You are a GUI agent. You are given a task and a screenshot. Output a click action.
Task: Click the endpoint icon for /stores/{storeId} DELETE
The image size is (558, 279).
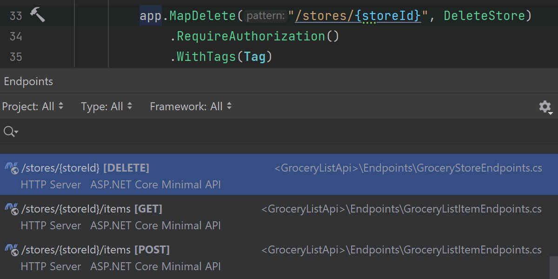tap(12, 168)
